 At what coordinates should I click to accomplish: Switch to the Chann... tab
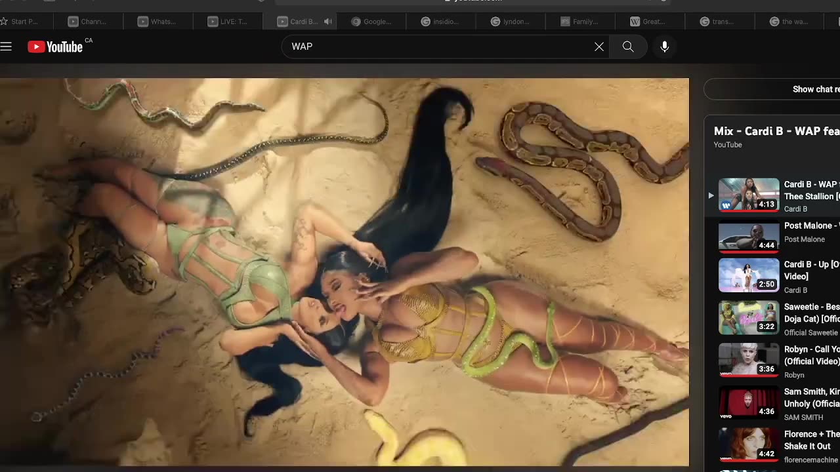click(x=89, y=22)
